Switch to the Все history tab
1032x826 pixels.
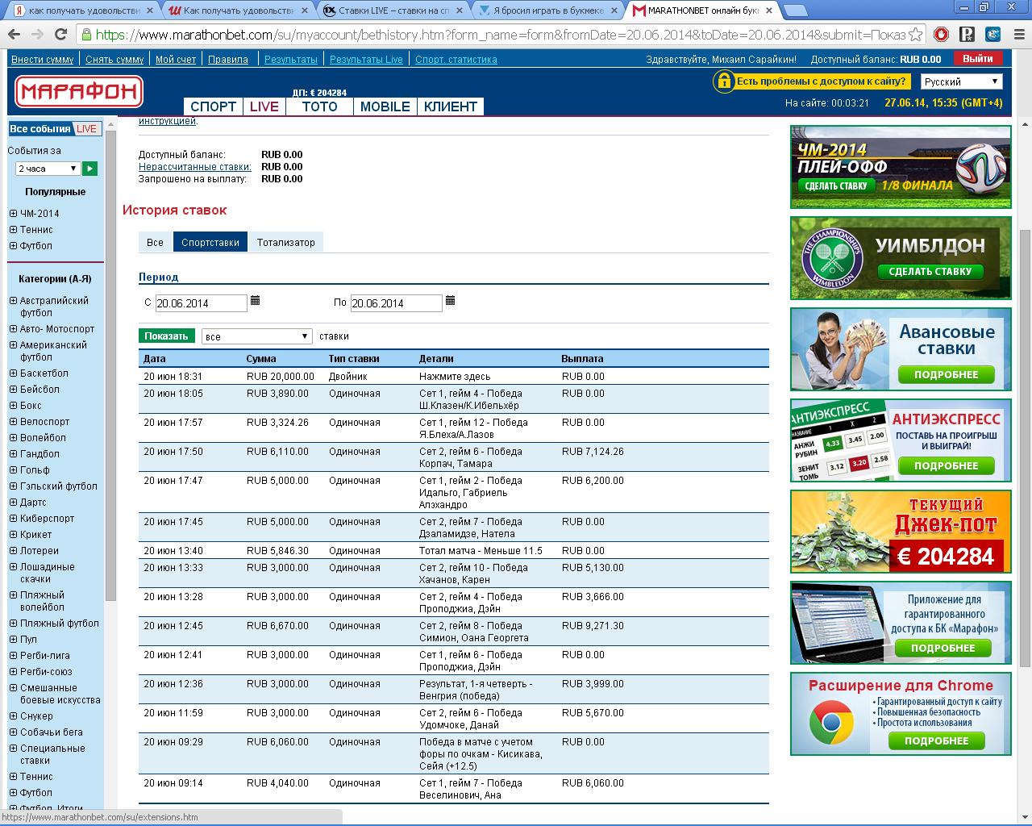click(155, 242)
